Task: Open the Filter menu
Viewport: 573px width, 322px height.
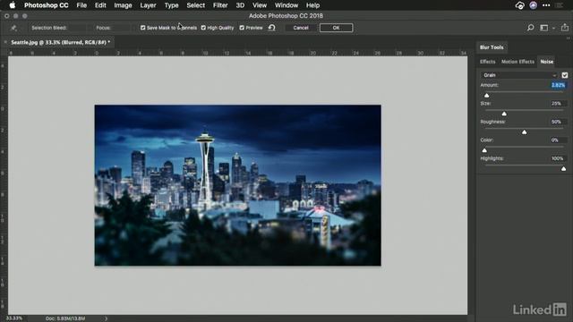Action: 220,5
